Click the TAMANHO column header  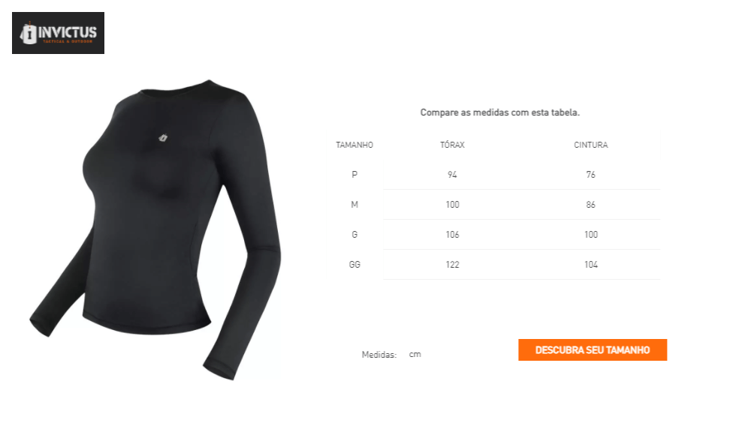point(354,145)
